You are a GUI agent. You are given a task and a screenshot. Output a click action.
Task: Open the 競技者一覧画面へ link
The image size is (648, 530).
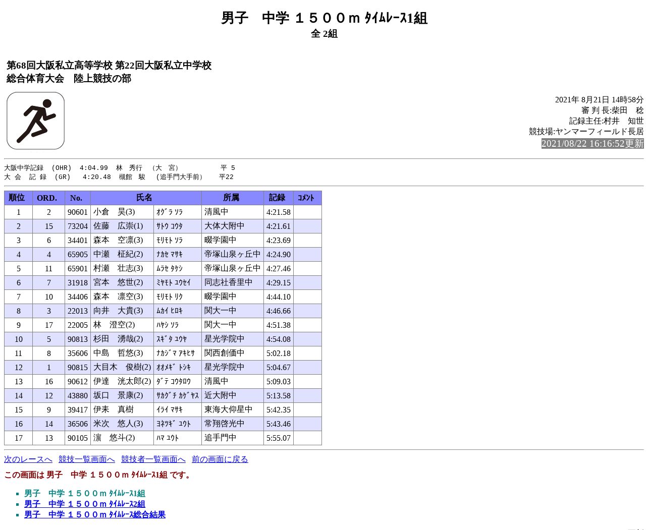click(153, 459)
